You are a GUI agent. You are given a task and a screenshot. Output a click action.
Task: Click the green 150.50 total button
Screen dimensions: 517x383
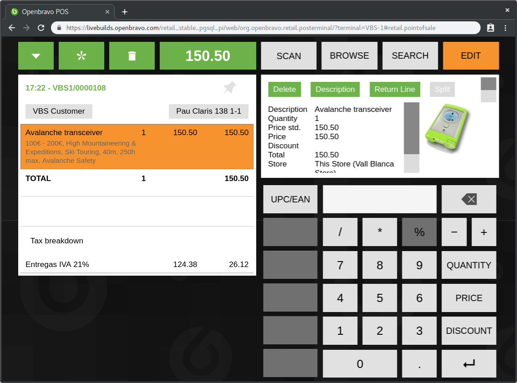tap(208, 55)
